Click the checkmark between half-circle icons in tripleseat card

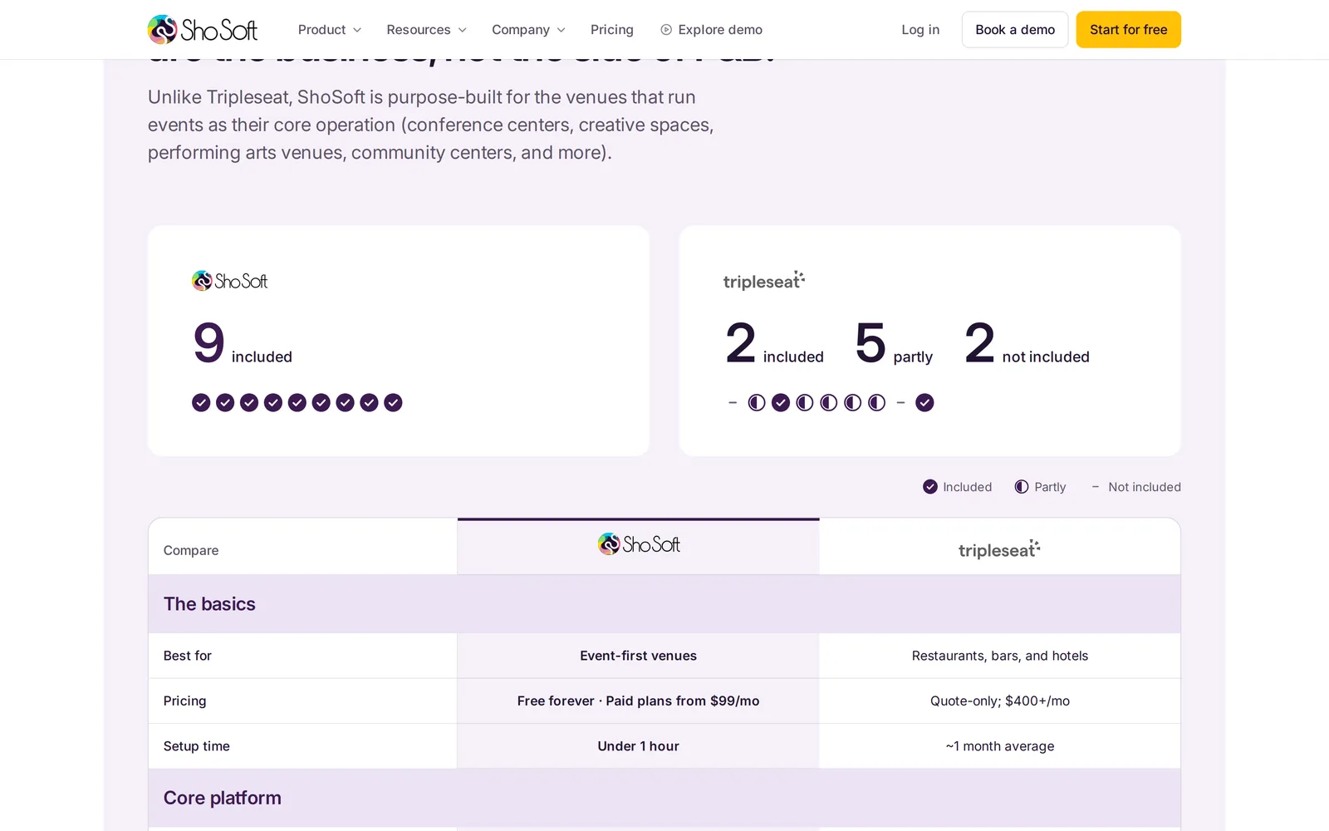[781, 403]
